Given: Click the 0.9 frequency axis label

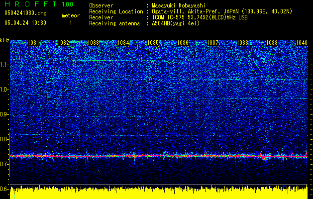Looking at the screenshot, I should click(4, 114).
